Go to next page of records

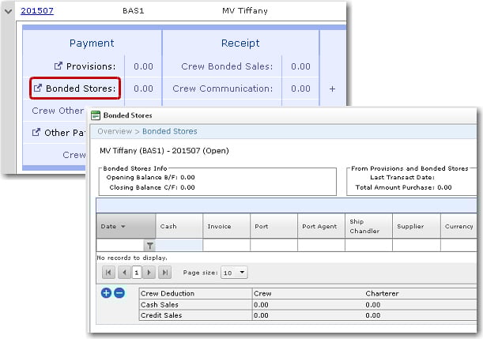tap(149, 273)
